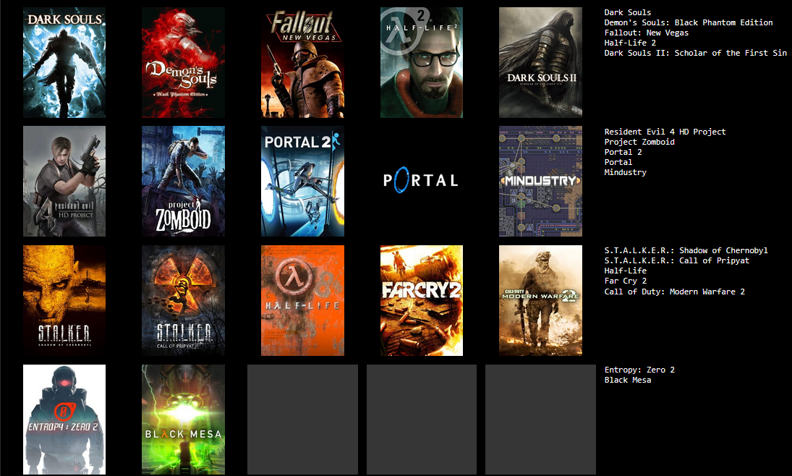Open the Resident Evil 4 HD Project cover

pos(64,182)
